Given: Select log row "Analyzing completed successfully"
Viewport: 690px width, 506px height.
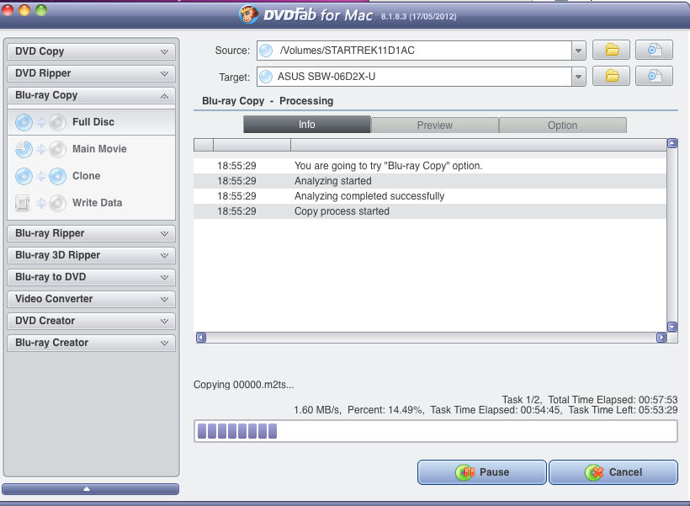Looking at the screenshot, I should pos(430,196).
